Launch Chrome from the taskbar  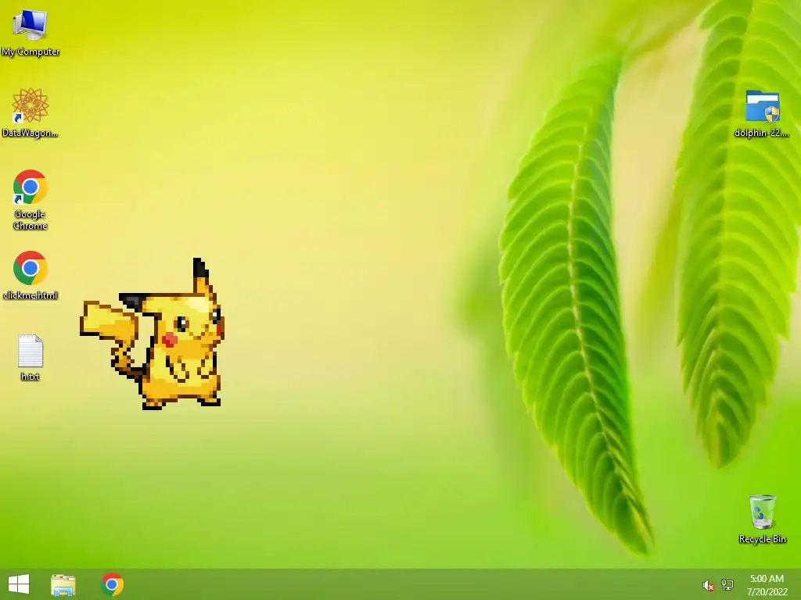pyautogui.click(x=112, y=584)
